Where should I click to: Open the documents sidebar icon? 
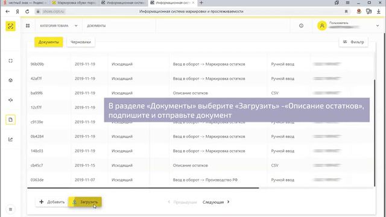coord(10,119)
